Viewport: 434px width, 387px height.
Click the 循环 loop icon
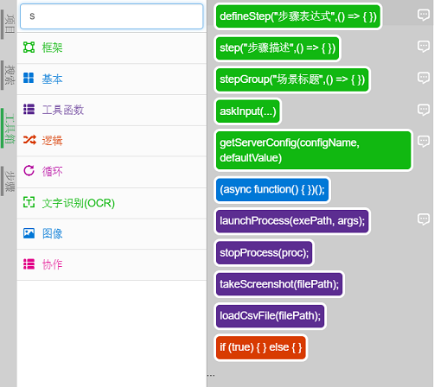tap(29, 171)
